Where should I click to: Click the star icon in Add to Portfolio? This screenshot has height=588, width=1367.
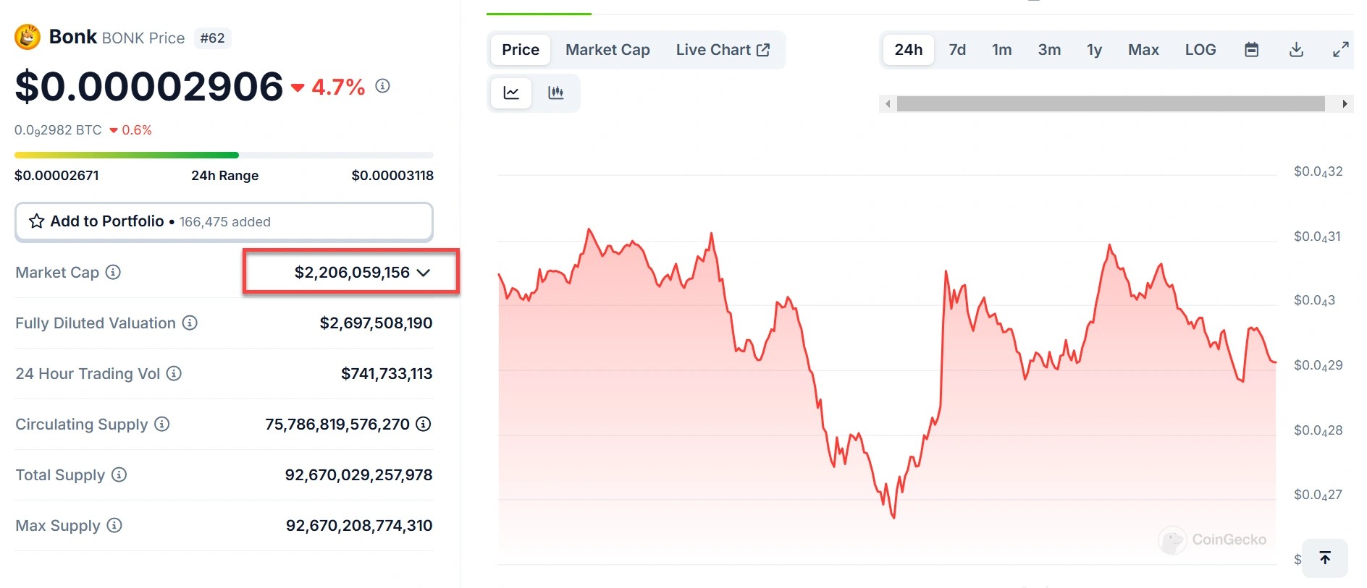click(x=36, y=221)
